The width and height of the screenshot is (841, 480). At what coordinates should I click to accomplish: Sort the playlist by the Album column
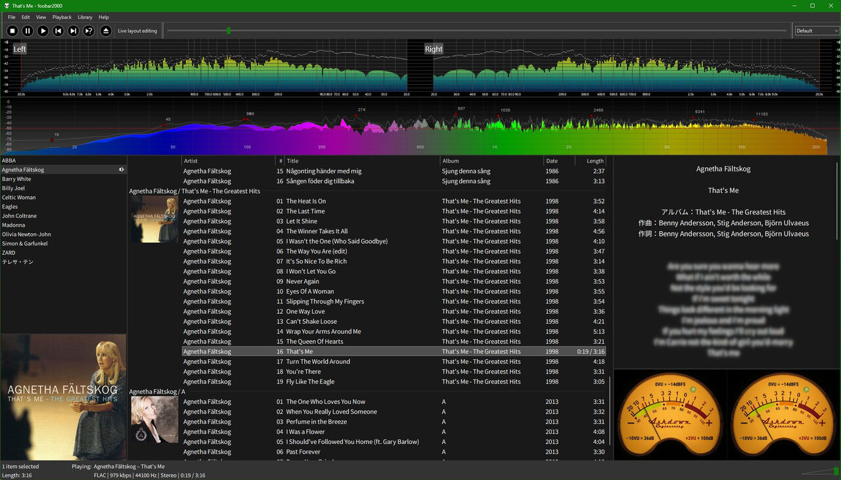click(451, 160)
